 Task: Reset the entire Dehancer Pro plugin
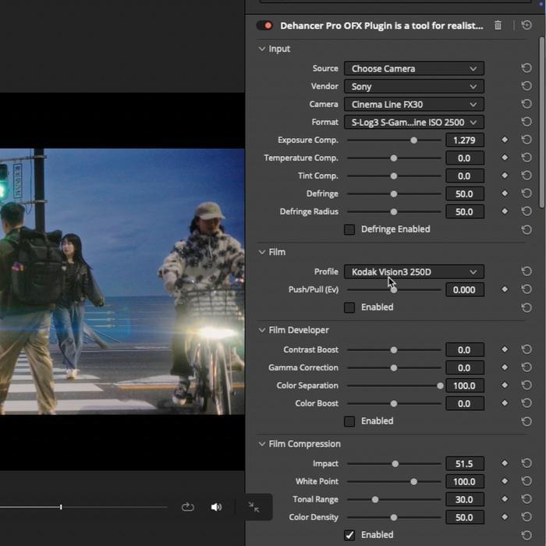[x=526, y=25]
